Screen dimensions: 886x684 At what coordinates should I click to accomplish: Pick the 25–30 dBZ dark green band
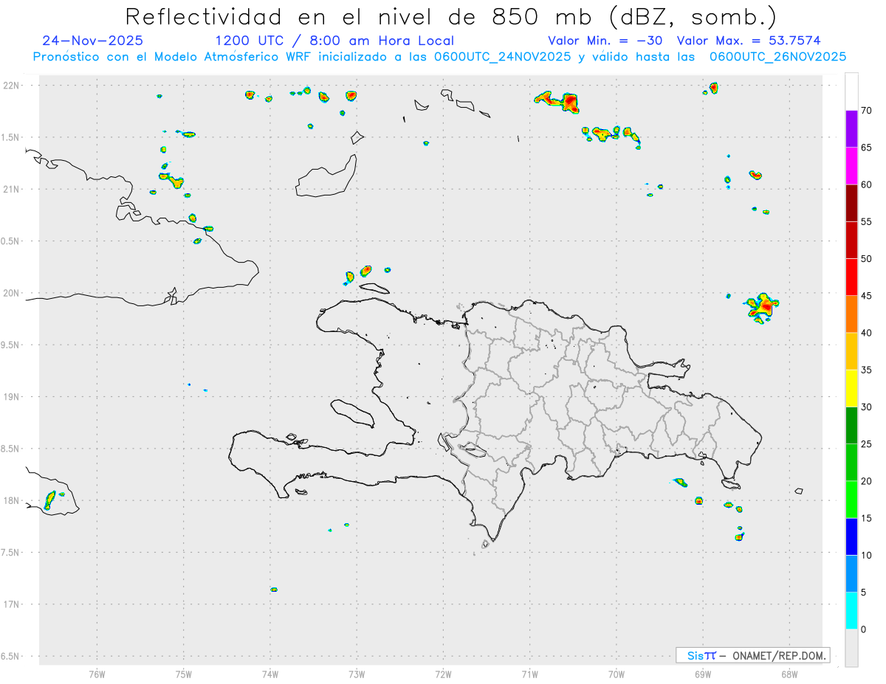(851, 426)
